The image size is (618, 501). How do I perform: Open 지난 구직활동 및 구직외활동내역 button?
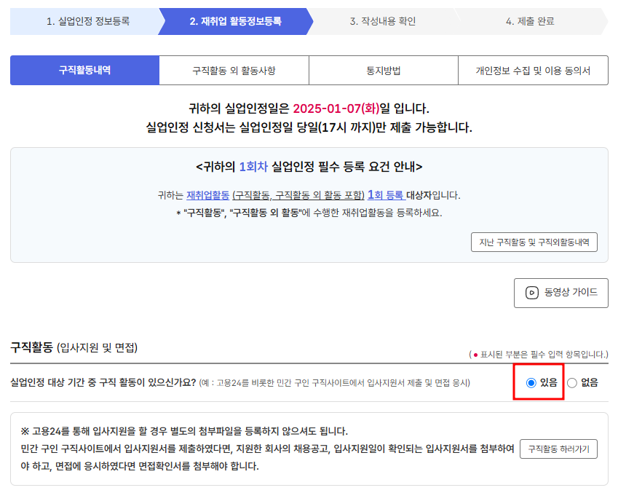click(534, 242)
